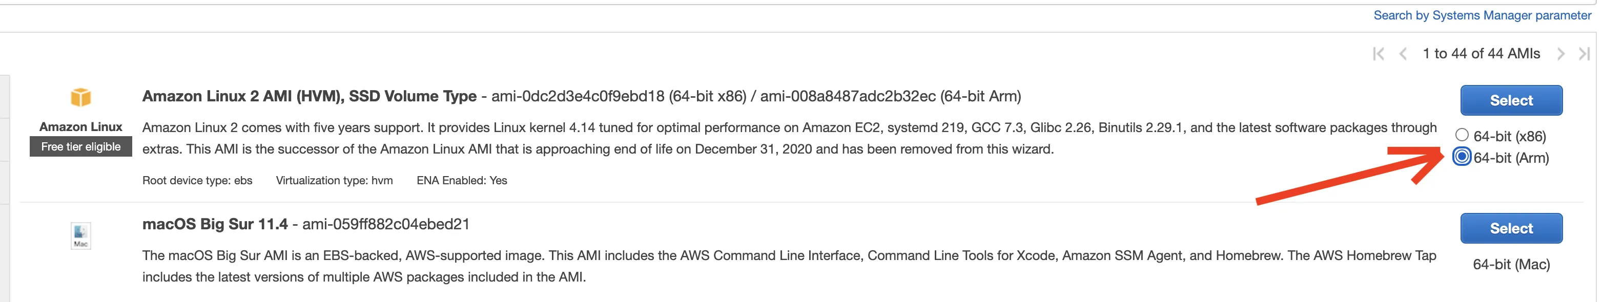Go to next page of AMIs
1603x302 pixels.
point(1560,54)
